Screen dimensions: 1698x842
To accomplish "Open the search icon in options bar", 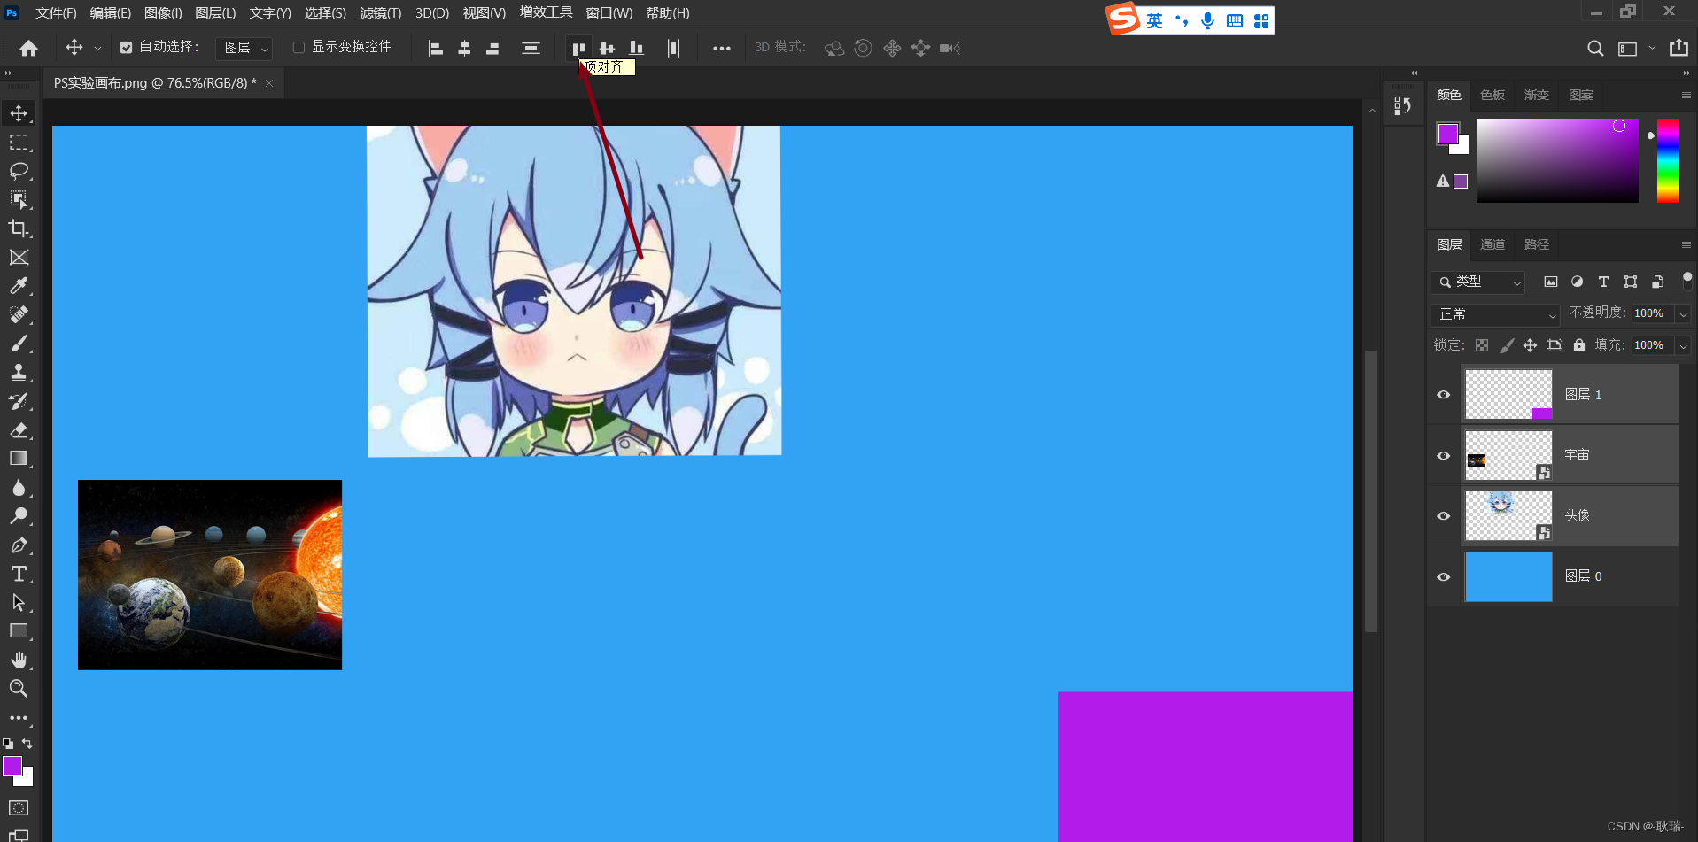I will (x=1595, y=48).
